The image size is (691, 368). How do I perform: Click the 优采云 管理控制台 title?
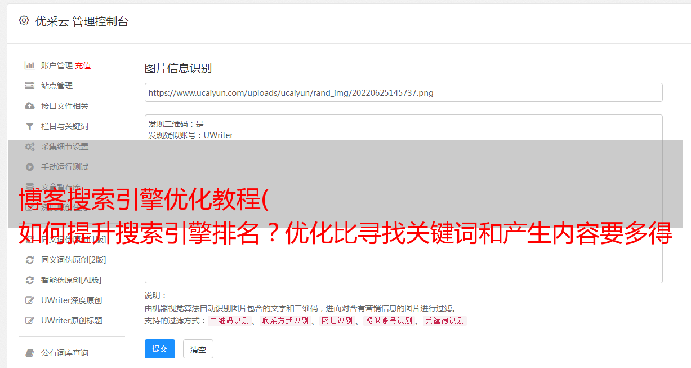[82, 21]
